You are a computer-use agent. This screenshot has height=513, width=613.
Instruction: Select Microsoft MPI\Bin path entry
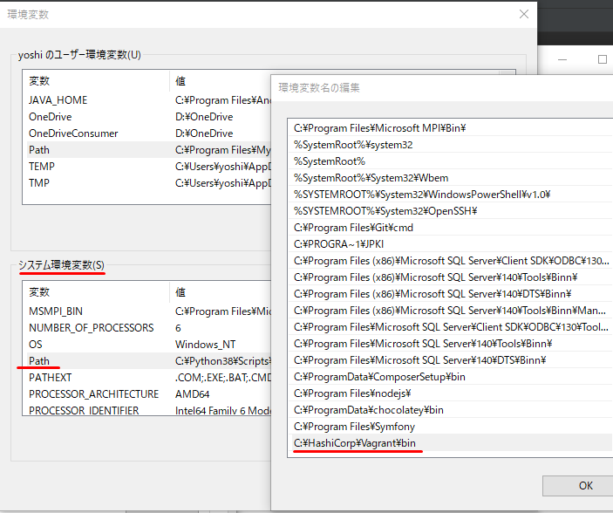[452, 128]
